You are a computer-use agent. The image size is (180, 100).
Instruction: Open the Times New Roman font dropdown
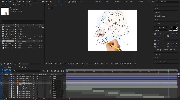[161, 27]
